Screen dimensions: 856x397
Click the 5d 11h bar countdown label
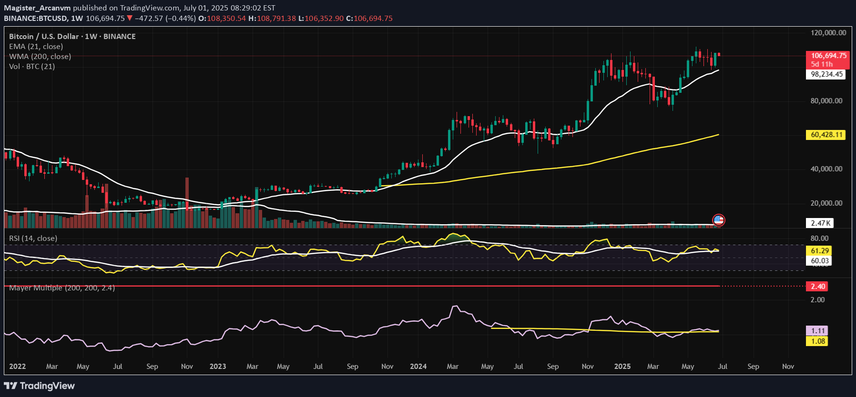822,64
